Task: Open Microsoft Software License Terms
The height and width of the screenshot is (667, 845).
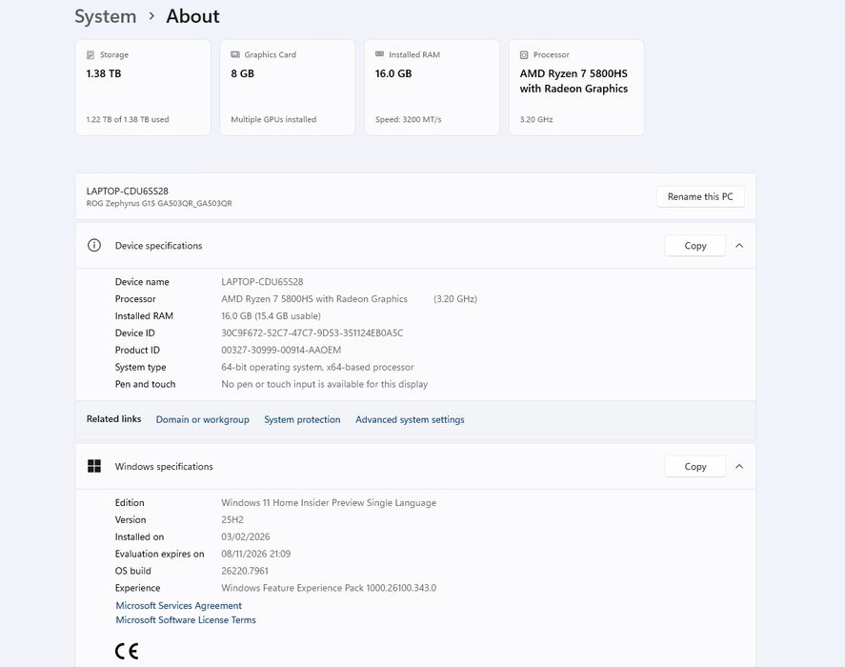Action: click(x=186, y=619)
